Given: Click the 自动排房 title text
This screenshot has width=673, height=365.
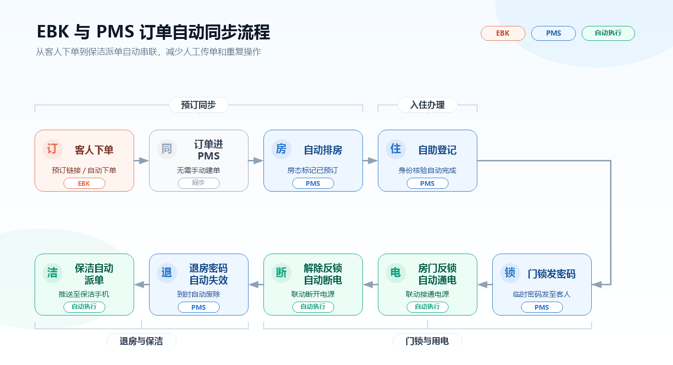Looking at the screenshot, I should 323,150.
